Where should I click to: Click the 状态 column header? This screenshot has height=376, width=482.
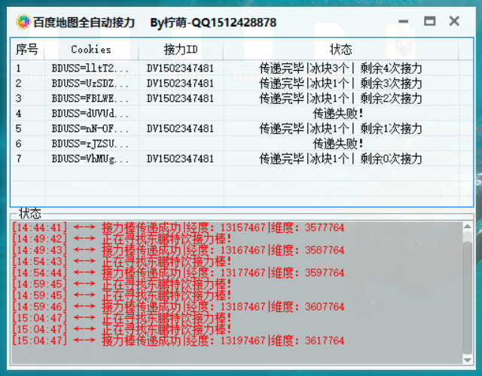(341, 49)
